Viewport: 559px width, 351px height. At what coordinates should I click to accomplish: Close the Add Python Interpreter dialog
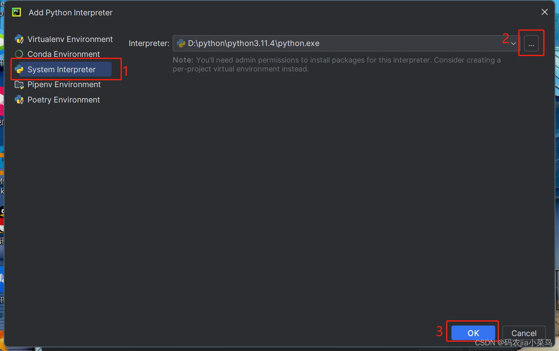[544, 12]
